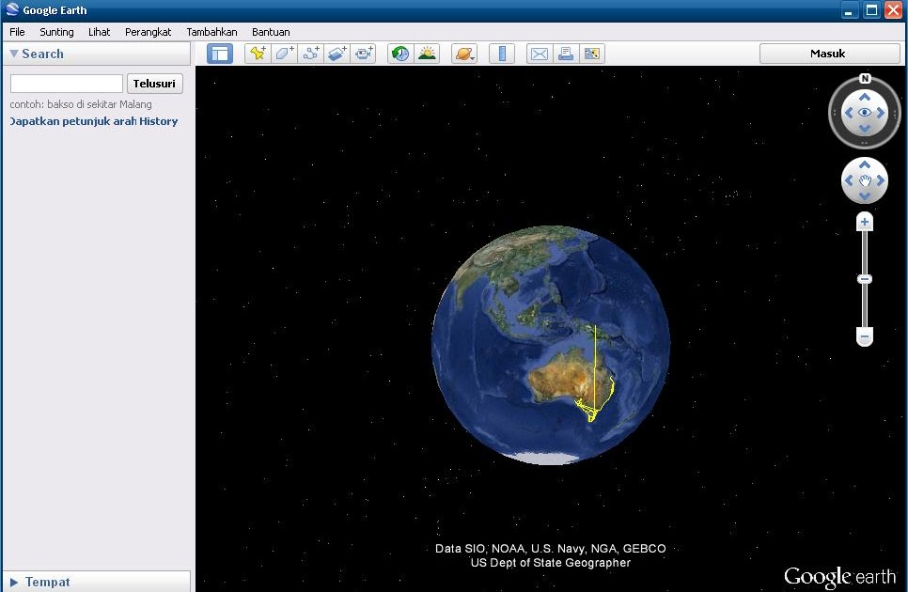The image size is (908, 592).
Task: Open the Lihat menu
Action: 99,32
